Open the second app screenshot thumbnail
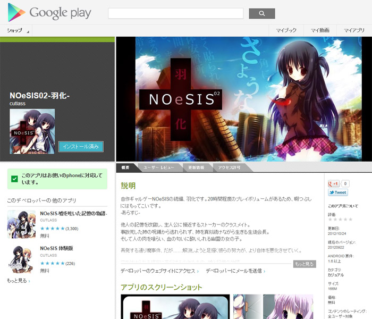The height and width of the screenshot is (319, 372). point(273,307)
